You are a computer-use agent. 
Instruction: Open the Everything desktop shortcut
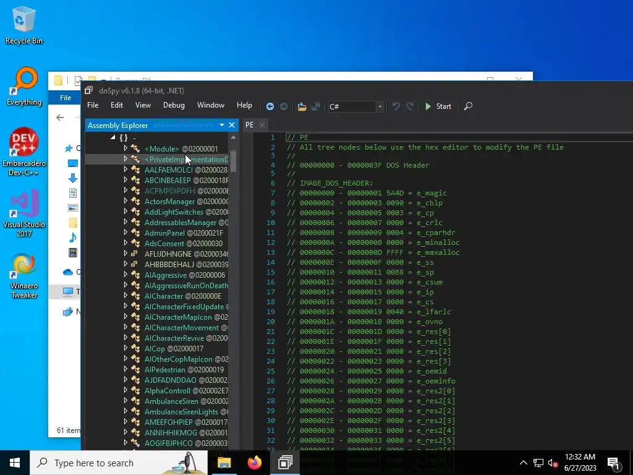click(x=24, y=87)
